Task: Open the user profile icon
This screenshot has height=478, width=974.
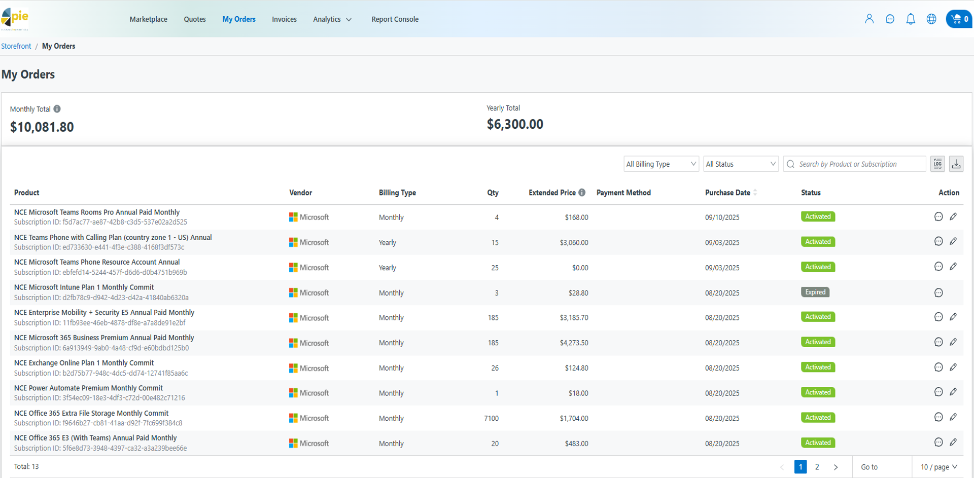Action: [x=869, y=19]
